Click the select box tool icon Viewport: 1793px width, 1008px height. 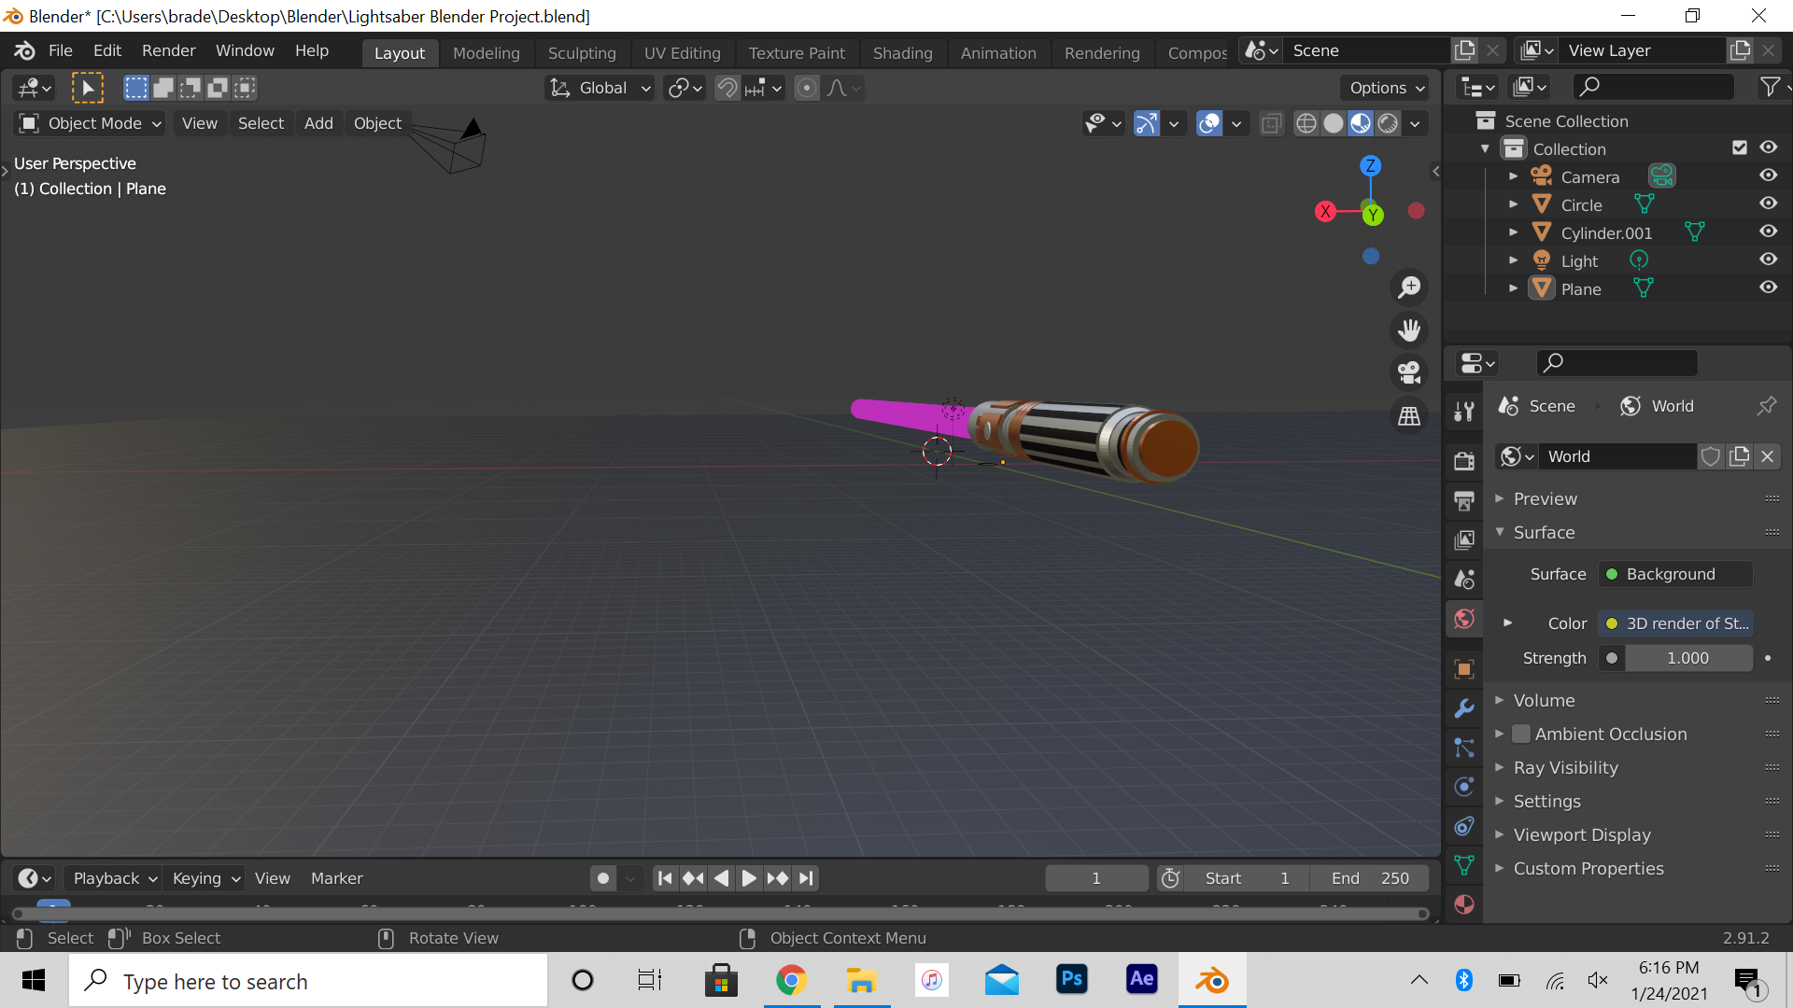click(x=88, y=88)
